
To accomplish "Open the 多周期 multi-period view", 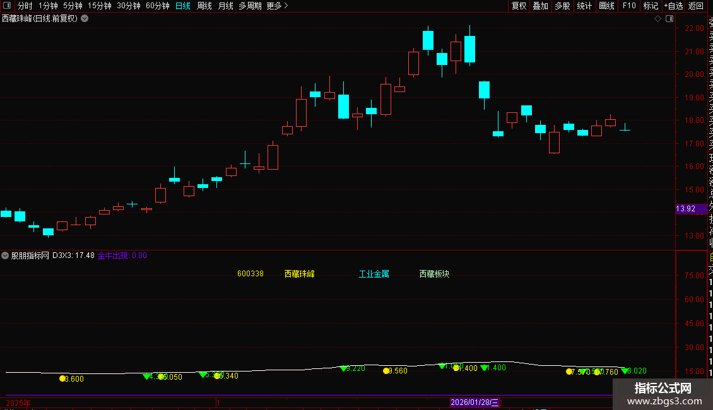I will click(250, 6).
